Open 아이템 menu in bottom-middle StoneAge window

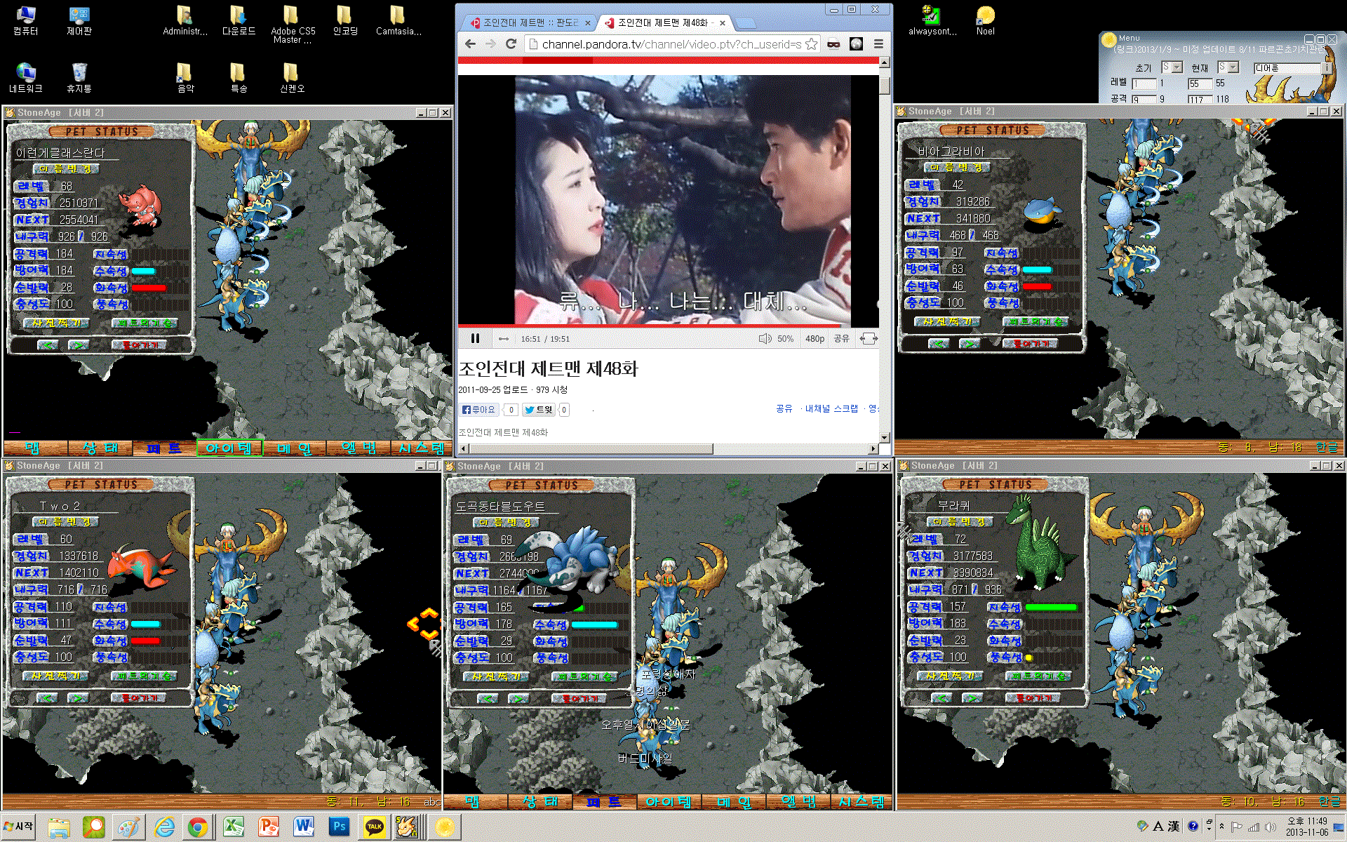click(669, 801)
